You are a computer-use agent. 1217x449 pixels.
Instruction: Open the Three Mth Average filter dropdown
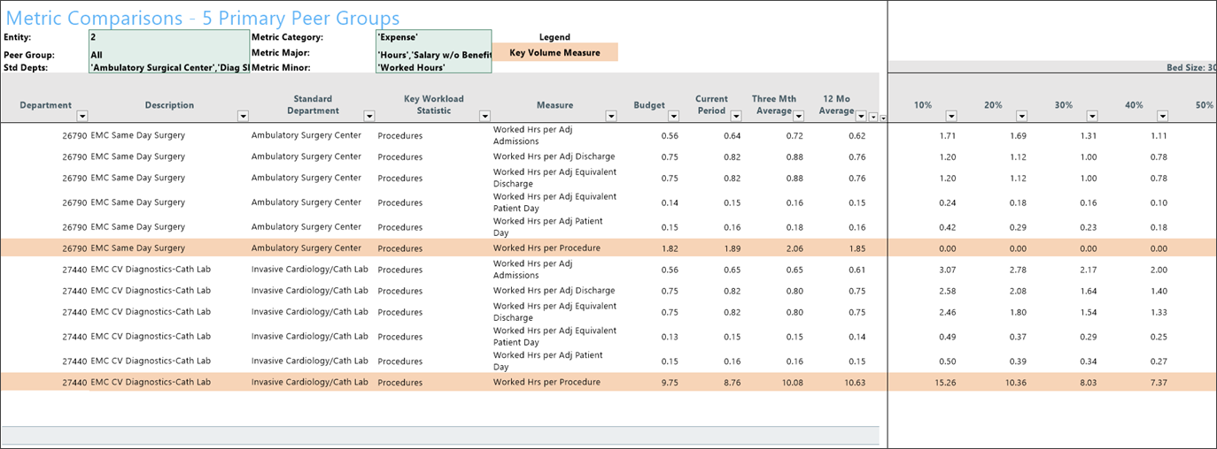click(x=799, y=116)
